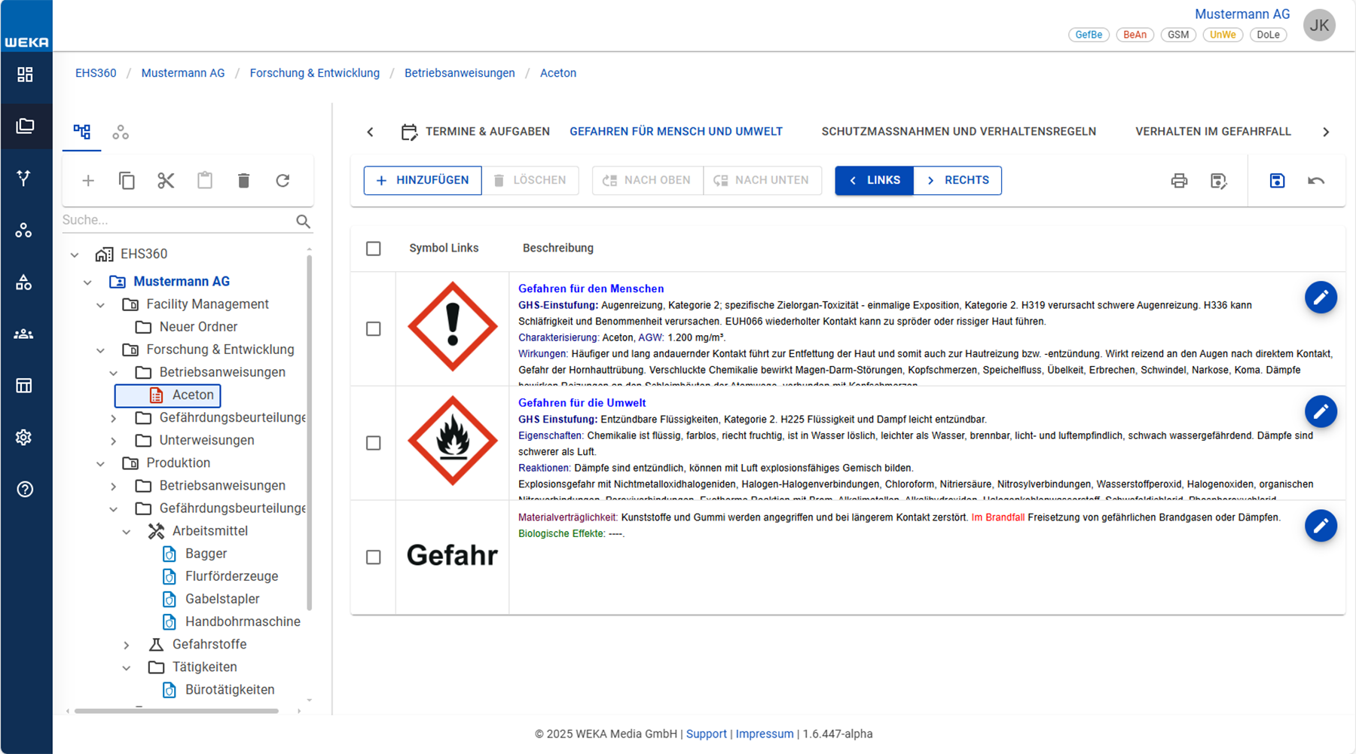Image resolution: width=1356 pixels, height=754 pixels.
Task: Collapse the Tätigkeiten folder
Action: click(x=127, y=668)
